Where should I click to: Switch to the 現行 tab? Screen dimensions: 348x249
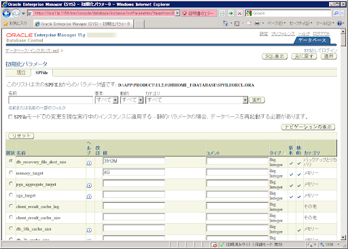click(x=21, y=73)
